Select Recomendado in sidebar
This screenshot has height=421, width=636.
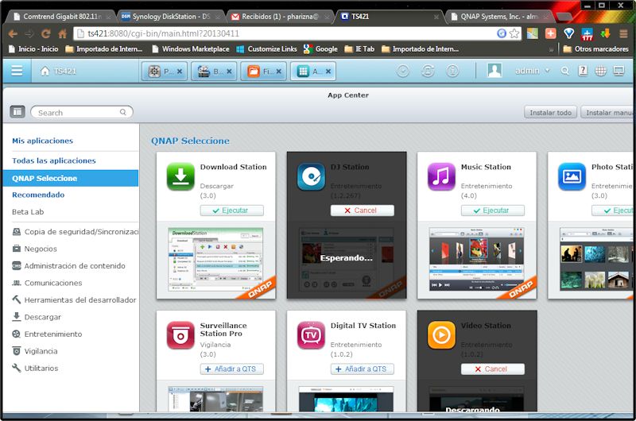[x=38, y=195]
